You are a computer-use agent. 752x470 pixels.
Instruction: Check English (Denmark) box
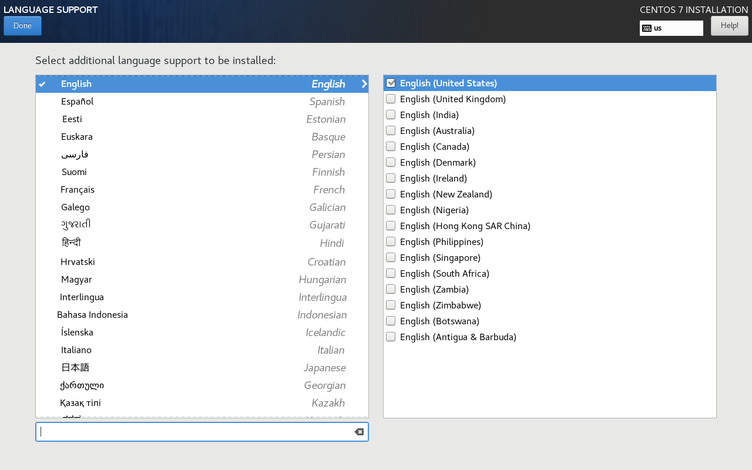point(391,162)
